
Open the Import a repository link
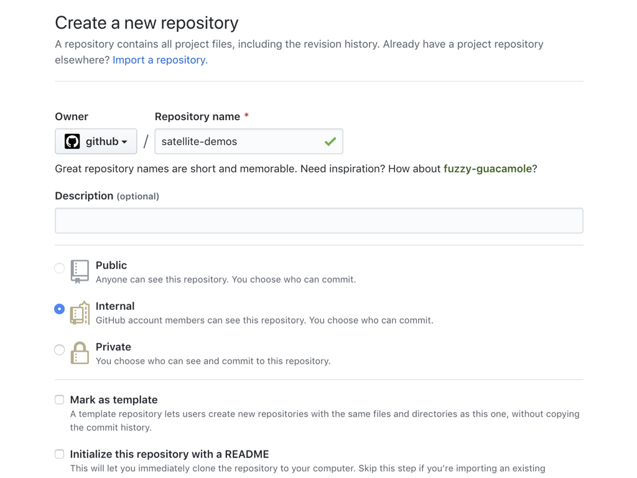[x=160, y=60]
